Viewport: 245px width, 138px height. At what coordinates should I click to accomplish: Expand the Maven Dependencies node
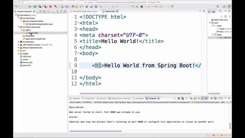click(19, 48)
